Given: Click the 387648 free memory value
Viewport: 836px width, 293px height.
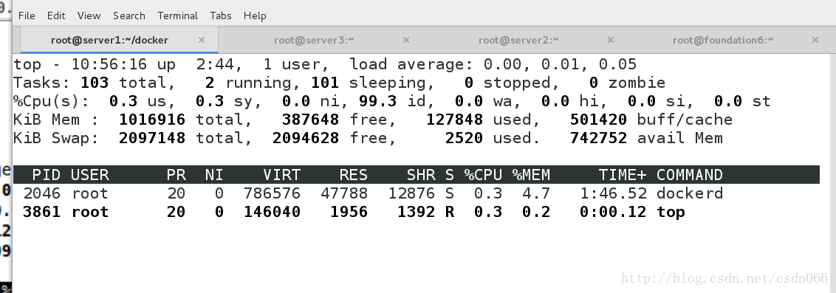Looking at the screenshot, I should tap(310, 120).
